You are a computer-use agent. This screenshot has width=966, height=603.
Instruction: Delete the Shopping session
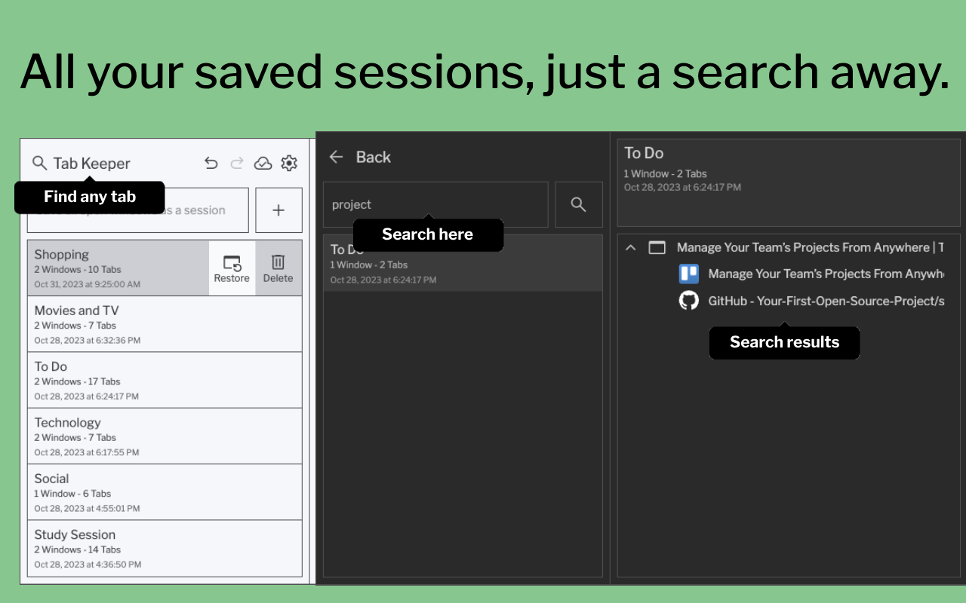(278, 268)
